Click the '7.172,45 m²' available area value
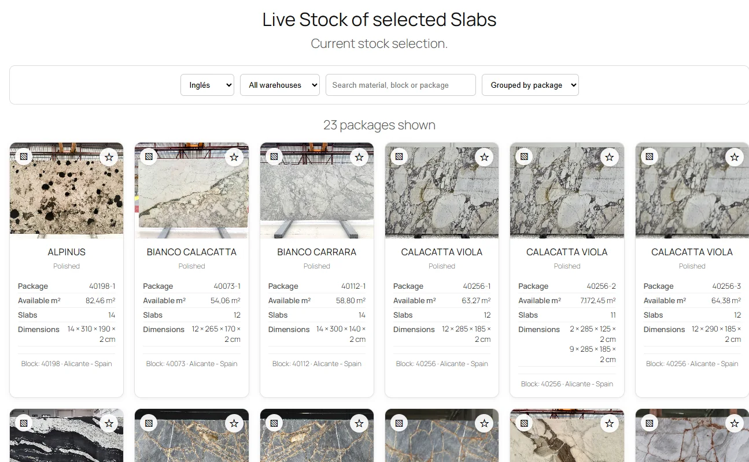This screenshot has height=462, width=749. tap(598, 301)
